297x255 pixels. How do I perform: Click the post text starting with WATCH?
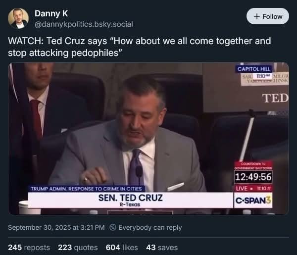(140, 46)
